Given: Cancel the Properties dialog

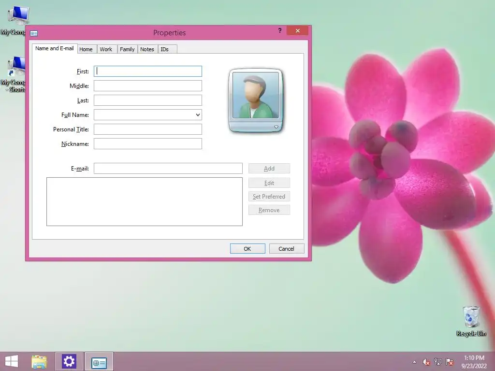Looking at the screenshot, I should (x=287, y=249).
